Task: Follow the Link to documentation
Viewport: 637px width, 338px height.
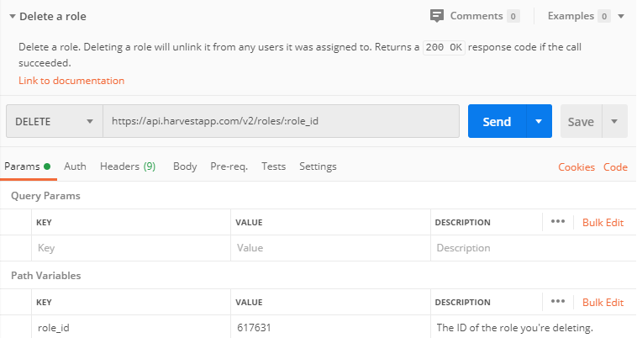Action: coord(71,81)
